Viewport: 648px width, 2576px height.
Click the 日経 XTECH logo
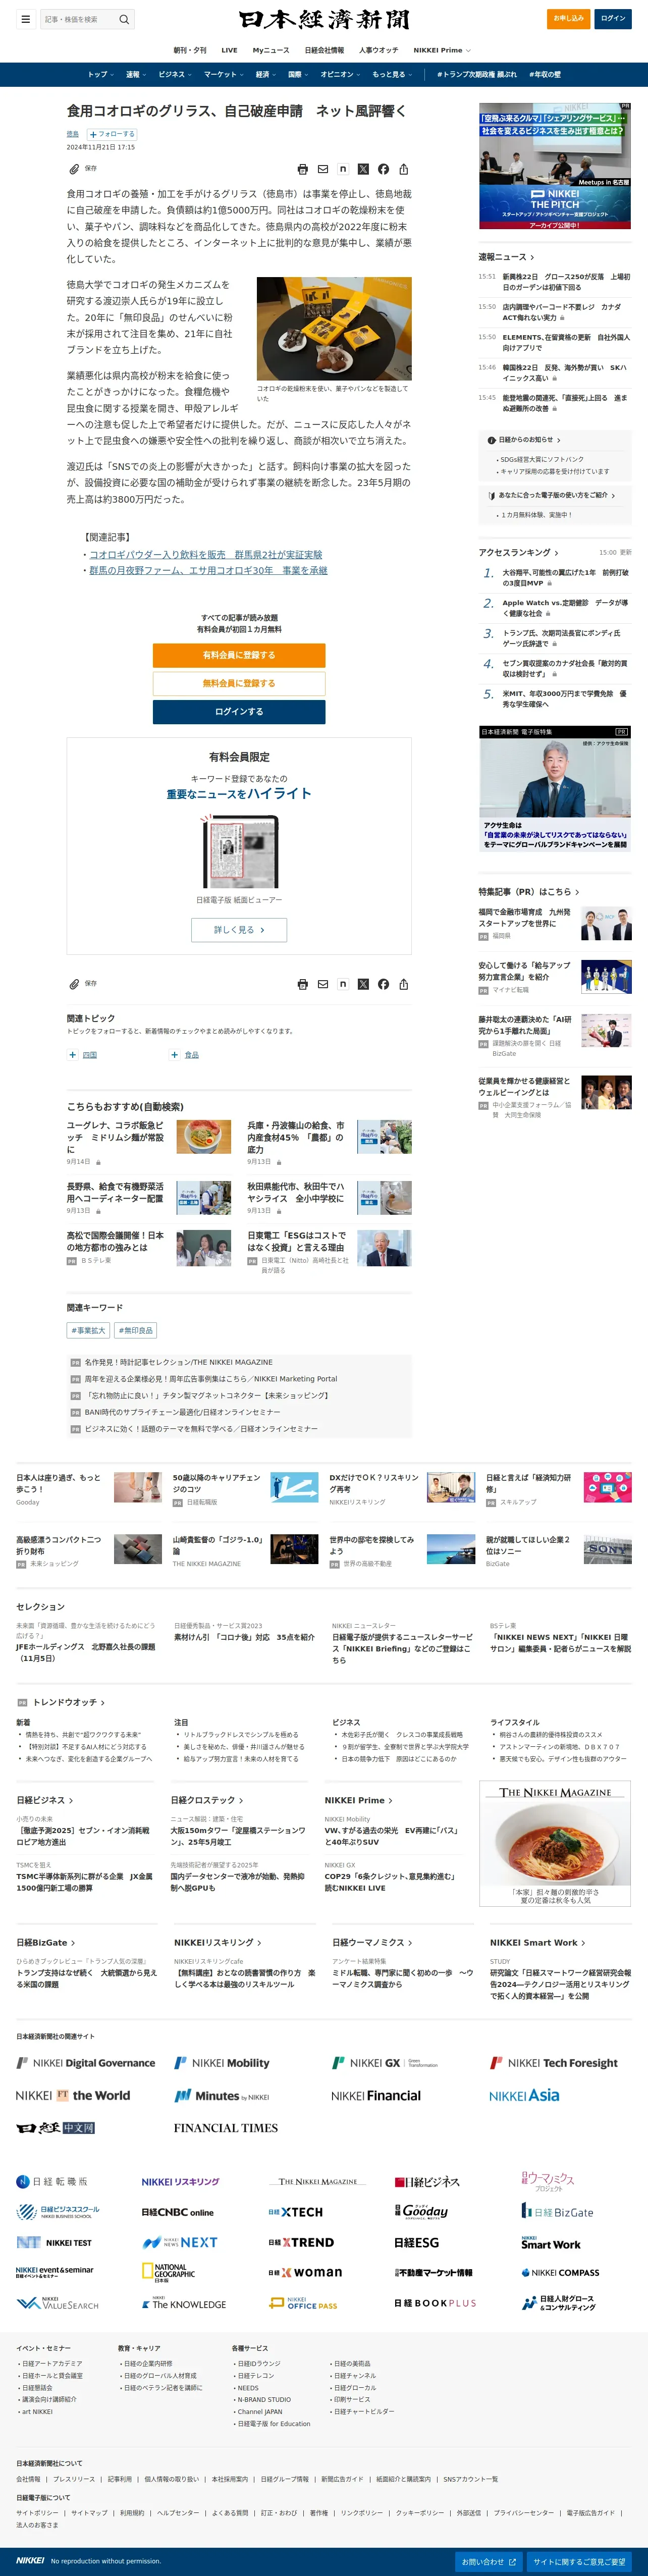pos(295,2212)
